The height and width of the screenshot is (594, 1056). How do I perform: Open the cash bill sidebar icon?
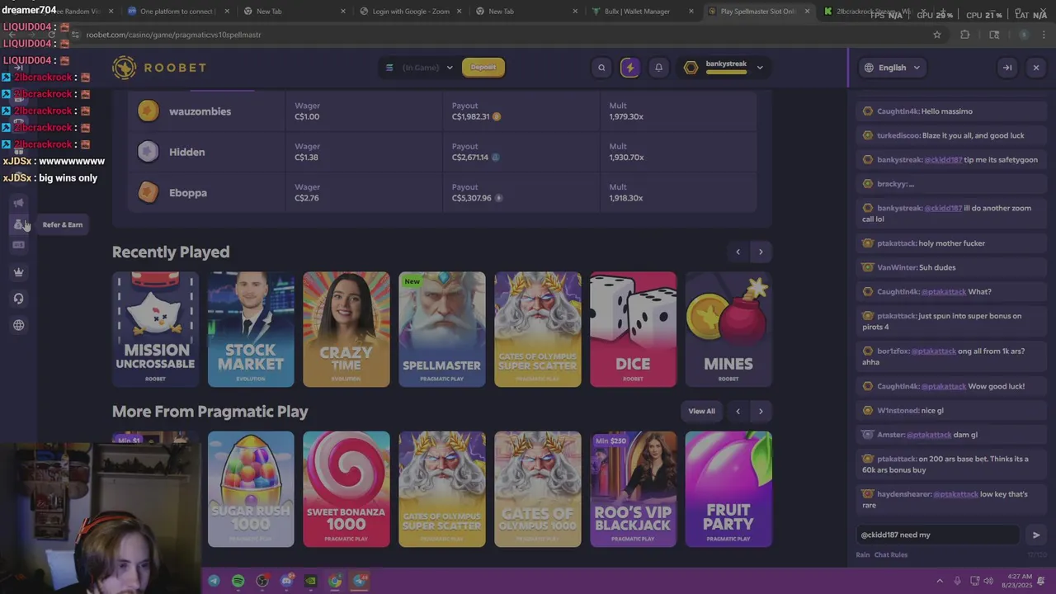coord(18,245)
